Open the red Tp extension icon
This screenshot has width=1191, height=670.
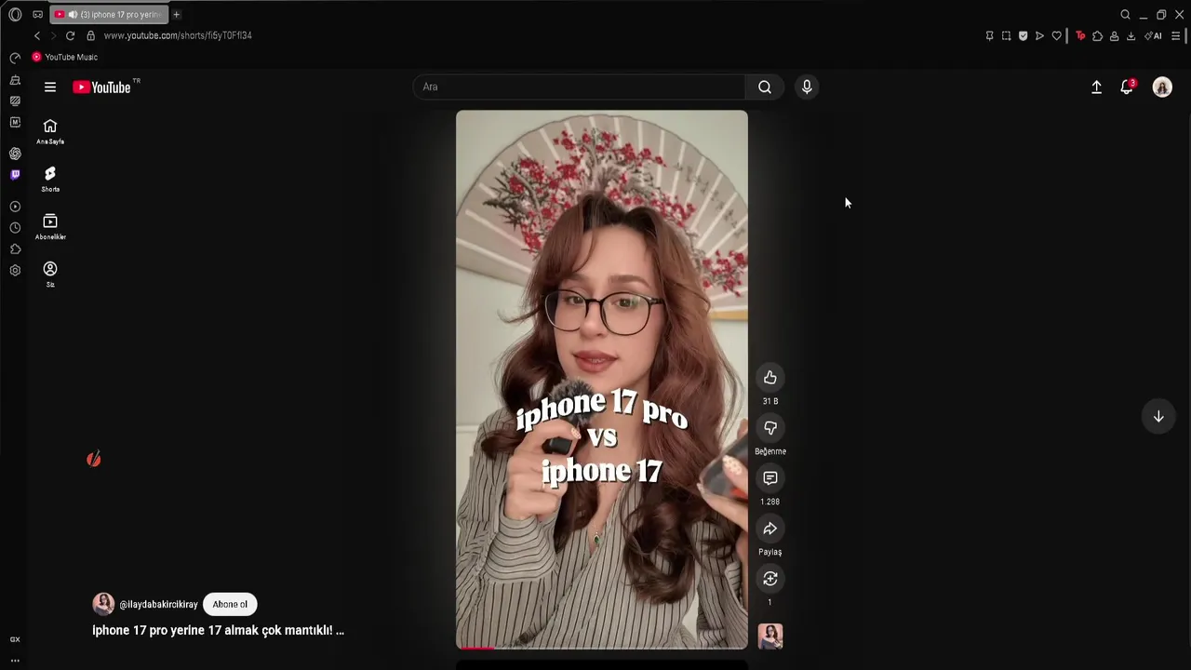[x=1080, y=35]
